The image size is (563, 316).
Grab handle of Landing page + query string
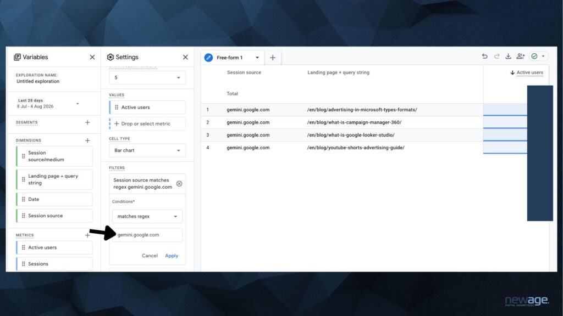(x=23, y=179)
